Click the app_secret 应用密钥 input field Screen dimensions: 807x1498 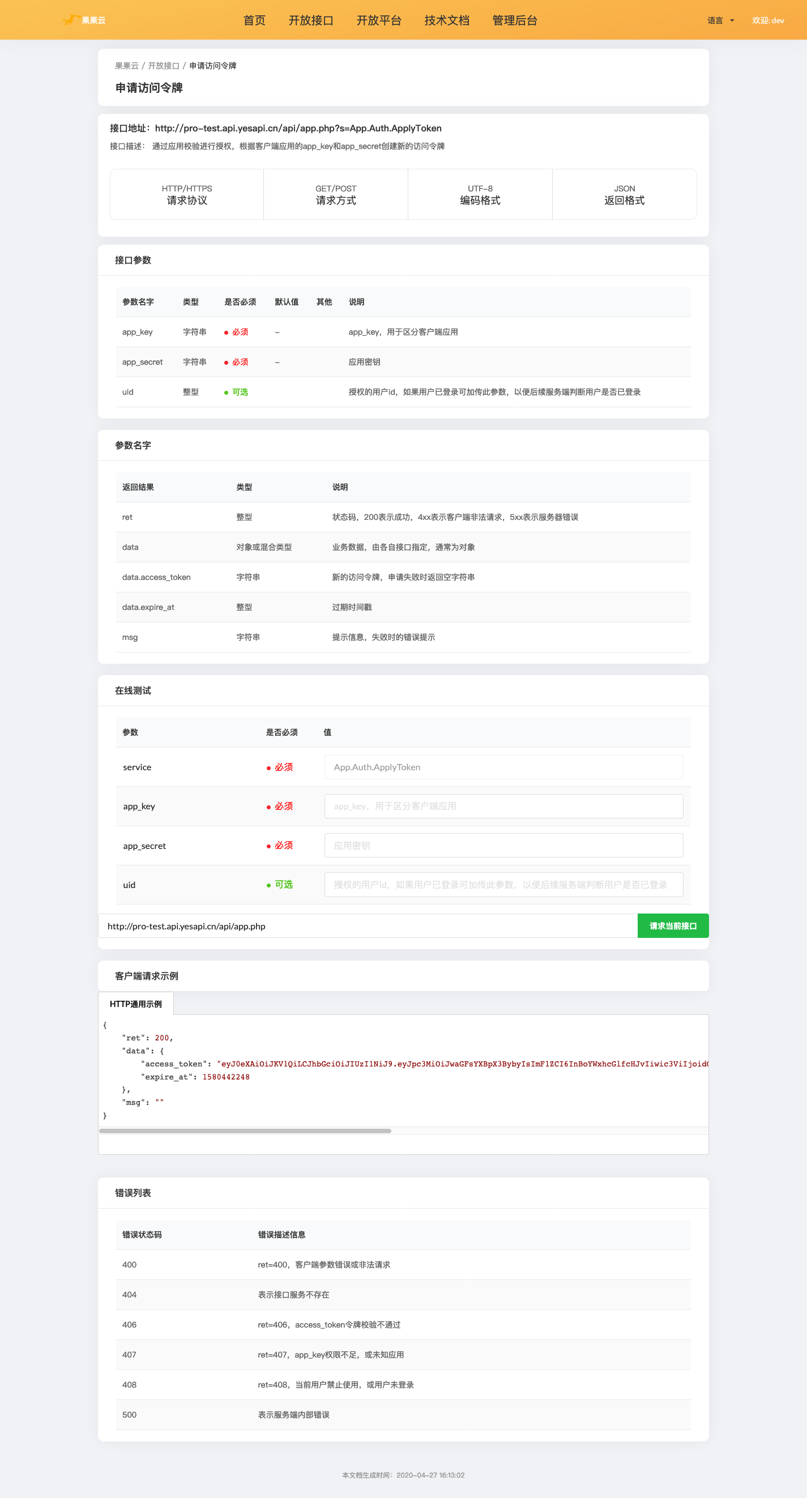click(503, 845)
